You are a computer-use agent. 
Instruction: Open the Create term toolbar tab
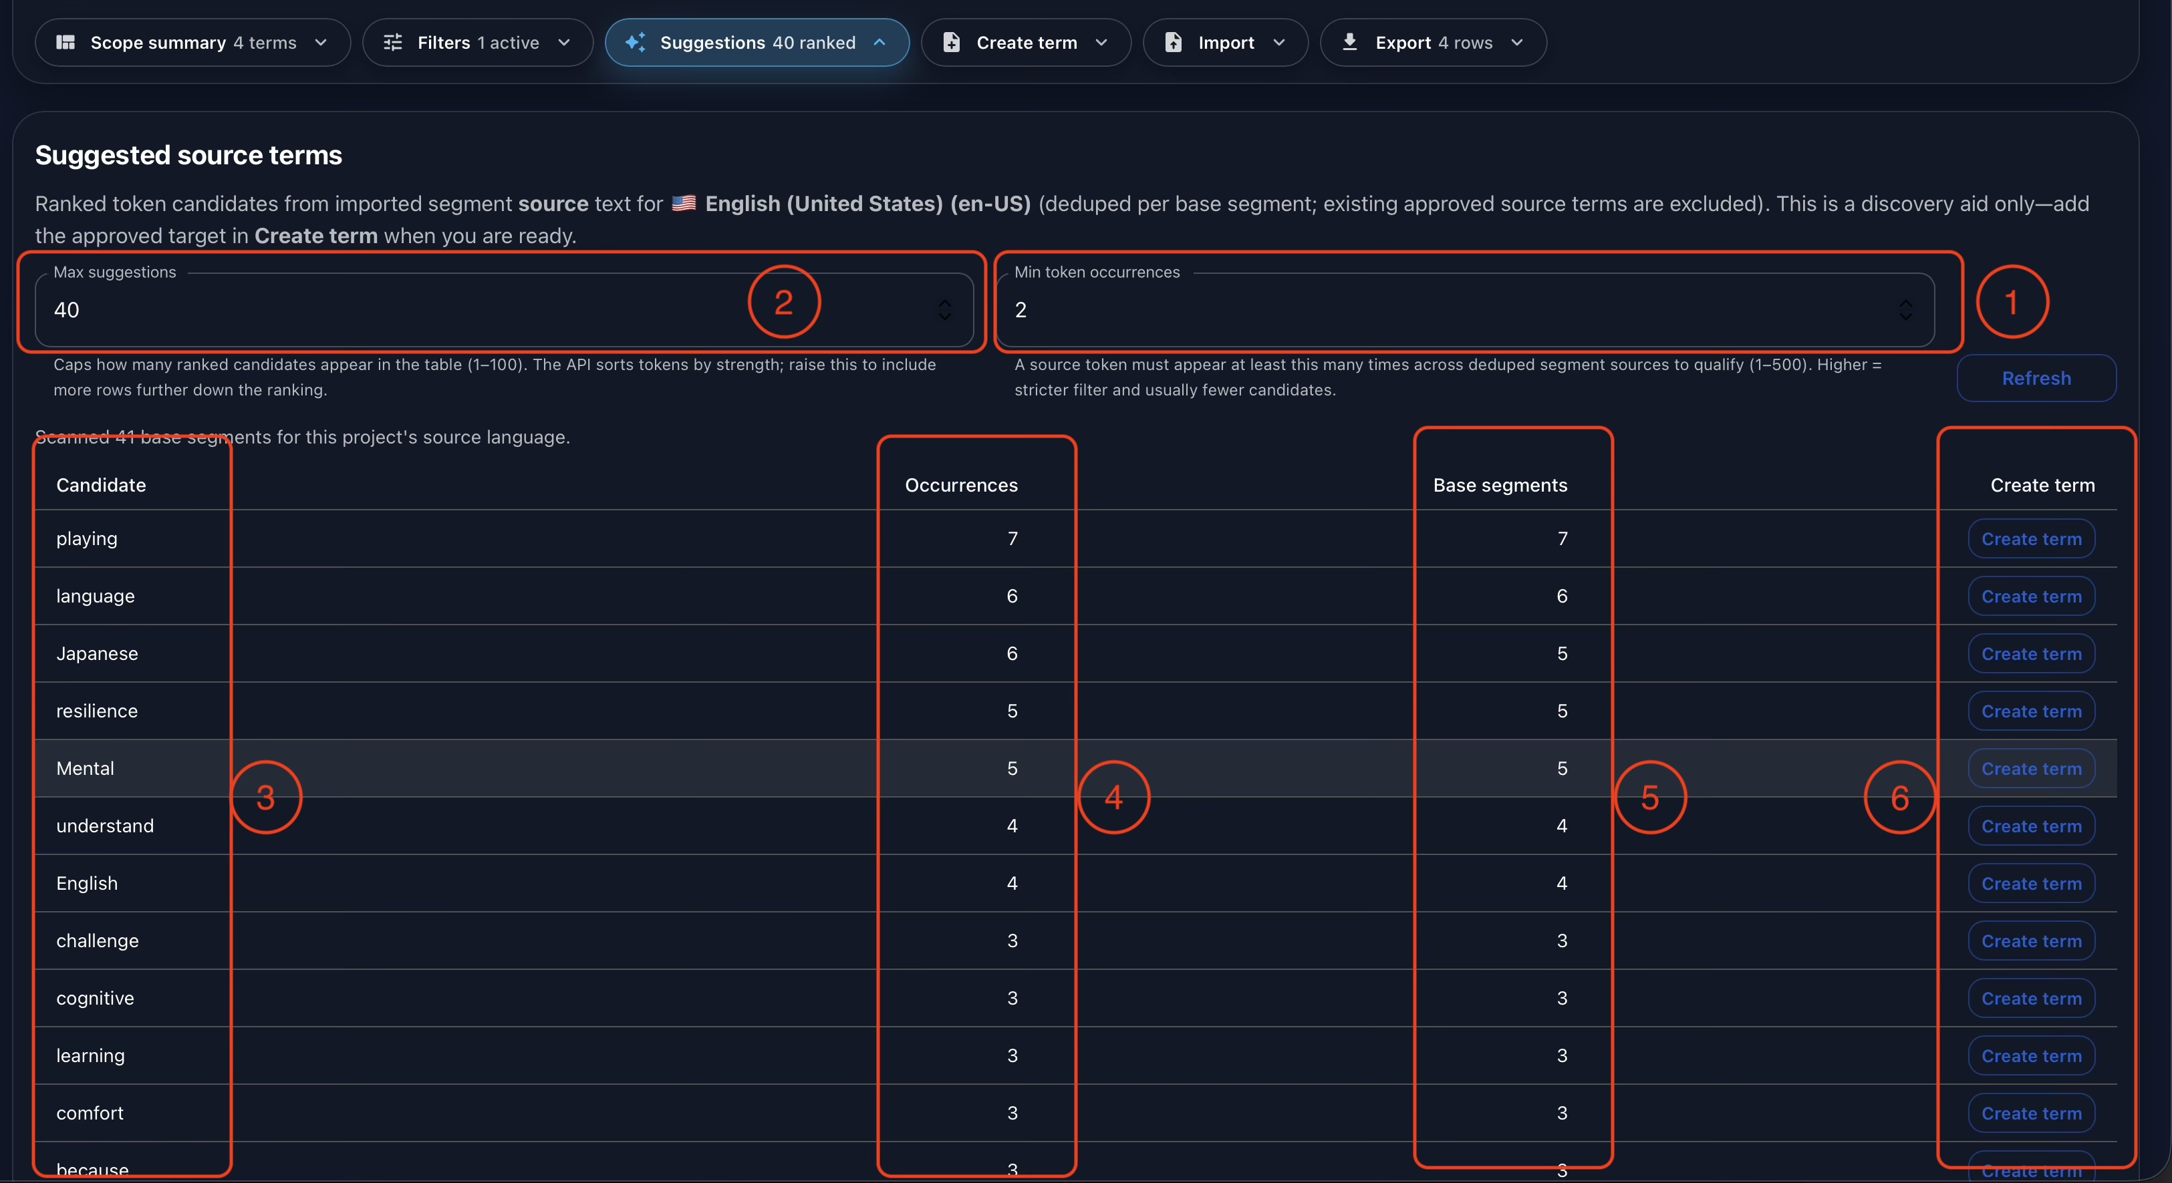click(1026, 42)
